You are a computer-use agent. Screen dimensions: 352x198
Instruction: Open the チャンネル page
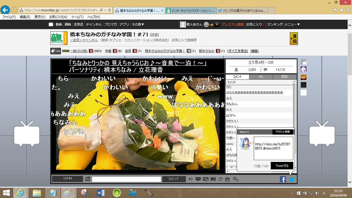click(94, 24)
